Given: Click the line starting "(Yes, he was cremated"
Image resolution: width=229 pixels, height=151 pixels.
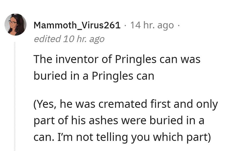Looking at the screenshot, I should coord(126,104).
